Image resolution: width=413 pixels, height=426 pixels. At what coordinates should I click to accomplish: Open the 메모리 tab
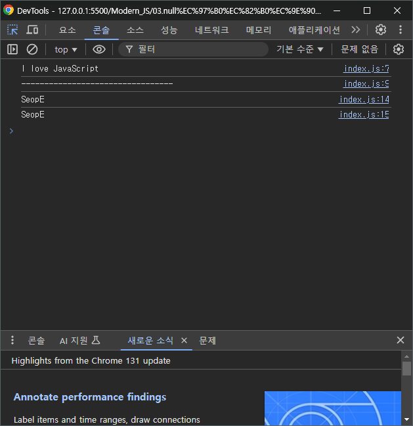click(259, 30)
